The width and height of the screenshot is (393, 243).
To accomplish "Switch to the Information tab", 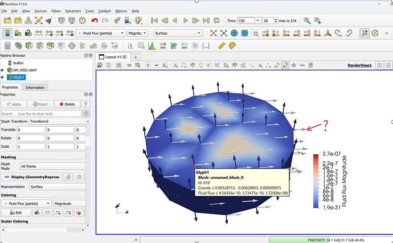I will tap(35, 87).
